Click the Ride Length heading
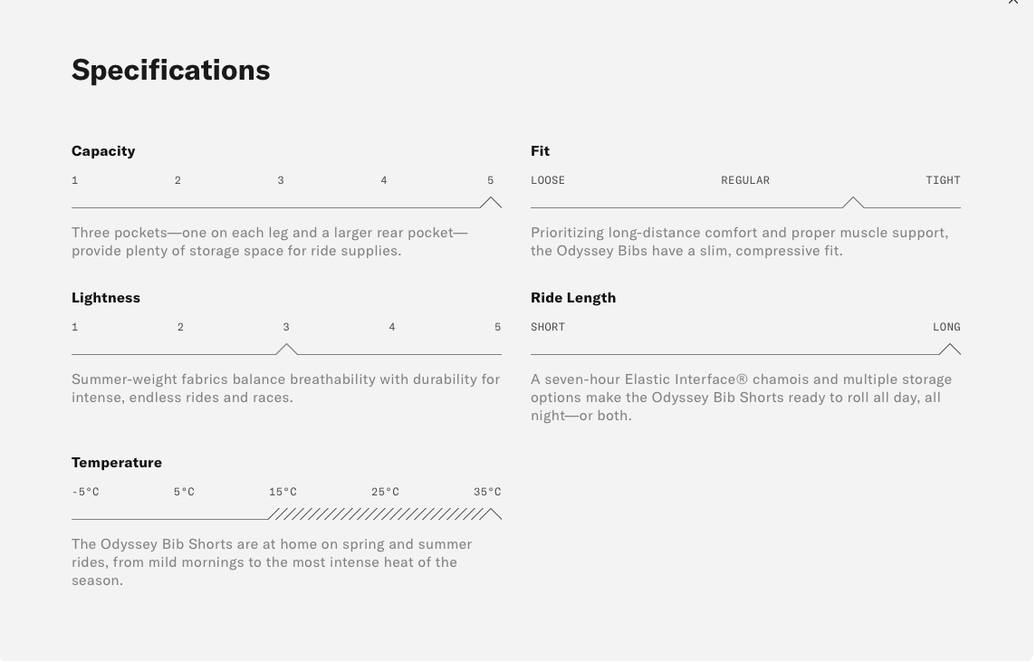The height and width of the screenshot is (662, 1036). pos(573,298)
